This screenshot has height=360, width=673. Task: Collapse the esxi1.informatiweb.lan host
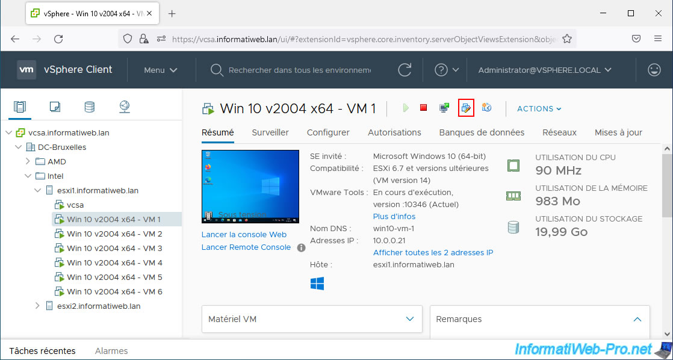tap(37, 190)
